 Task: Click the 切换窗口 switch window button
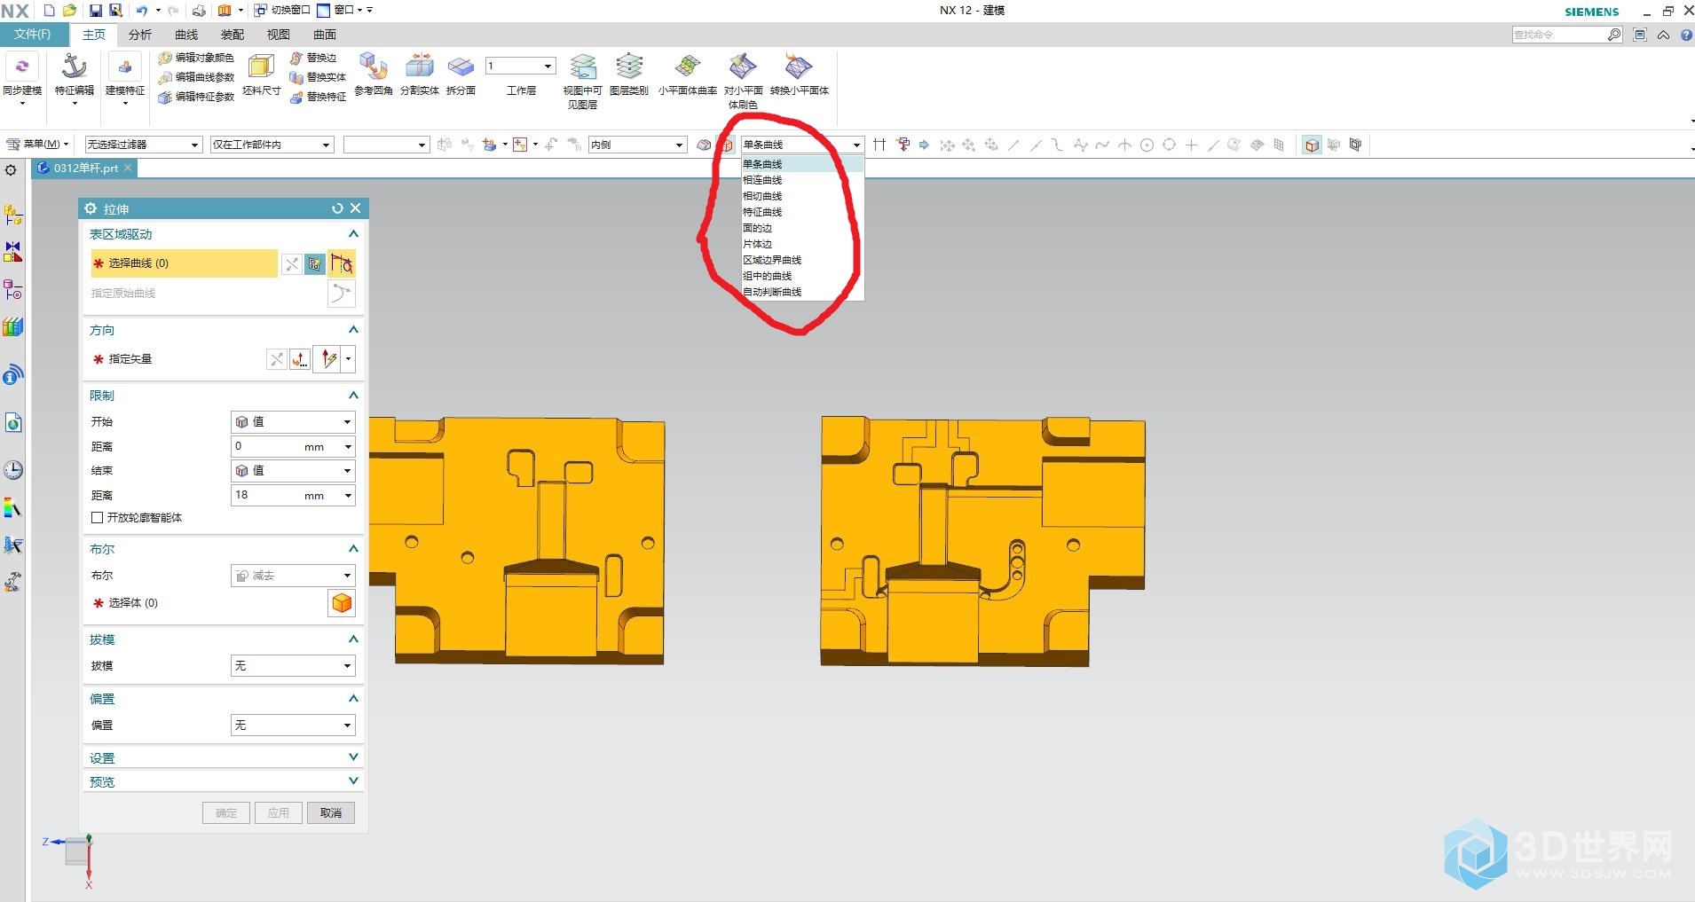coord(282,11)
